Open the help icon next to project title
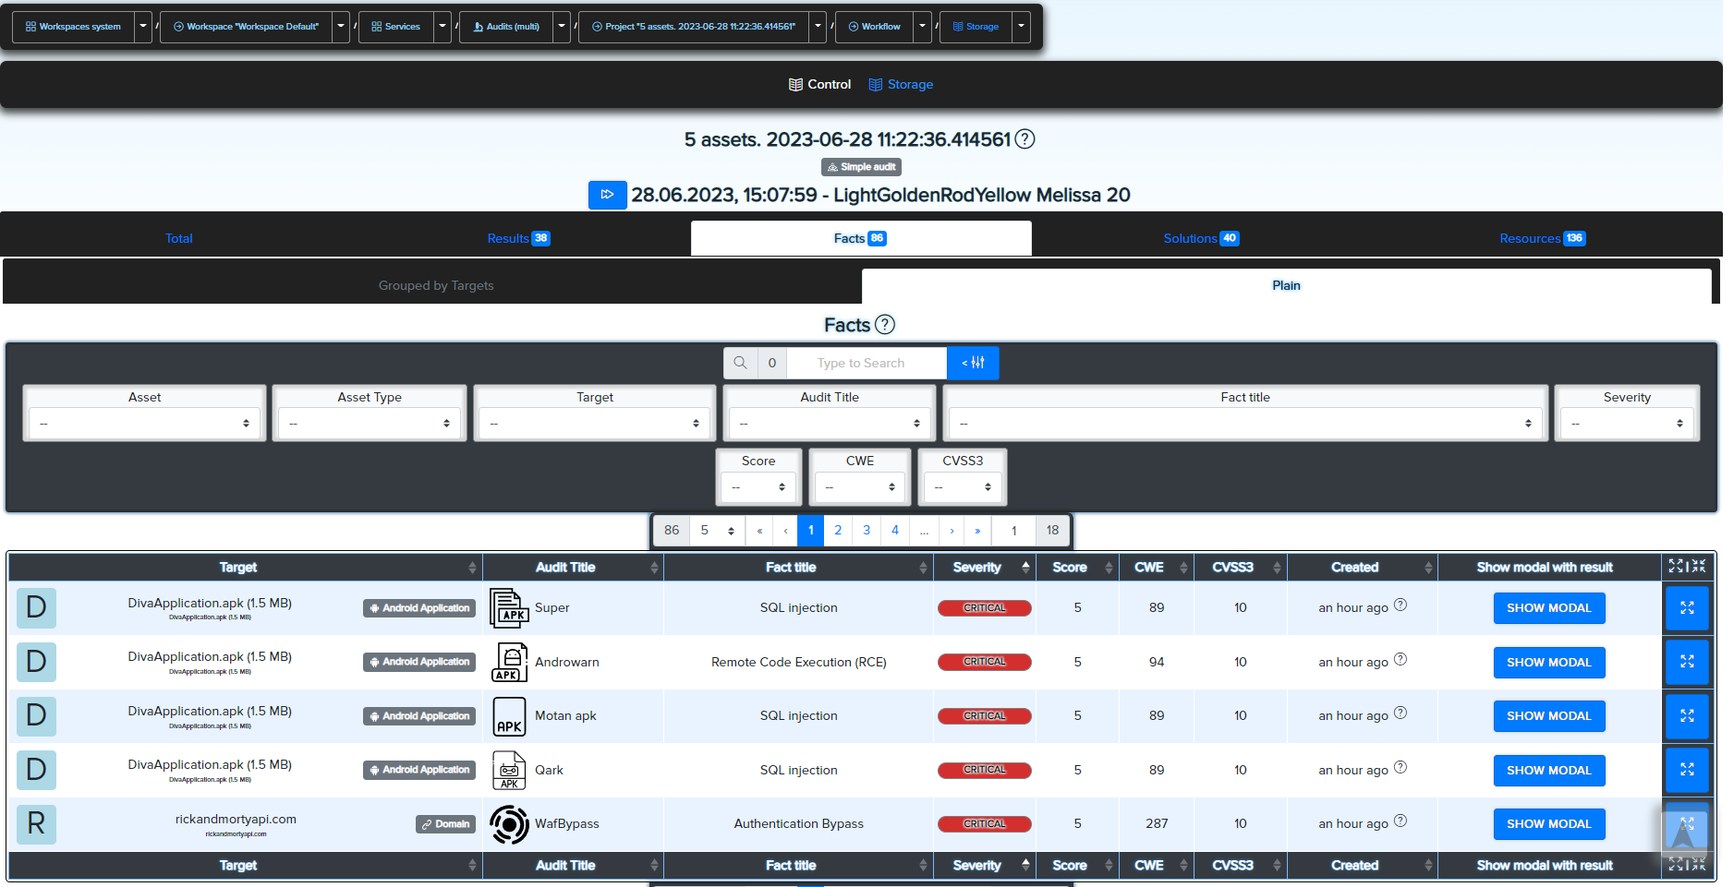Viewport: 1734px width, 887px height. pos(1025,139)
